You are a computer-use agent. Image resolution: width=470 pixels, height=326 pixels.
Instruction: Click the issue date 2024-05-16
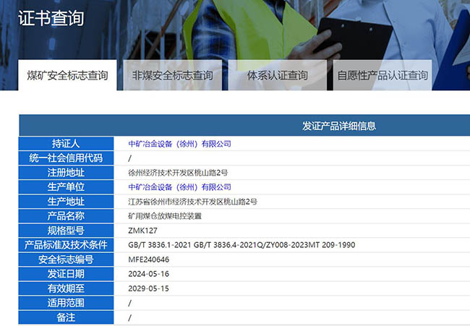click(149, 274)
